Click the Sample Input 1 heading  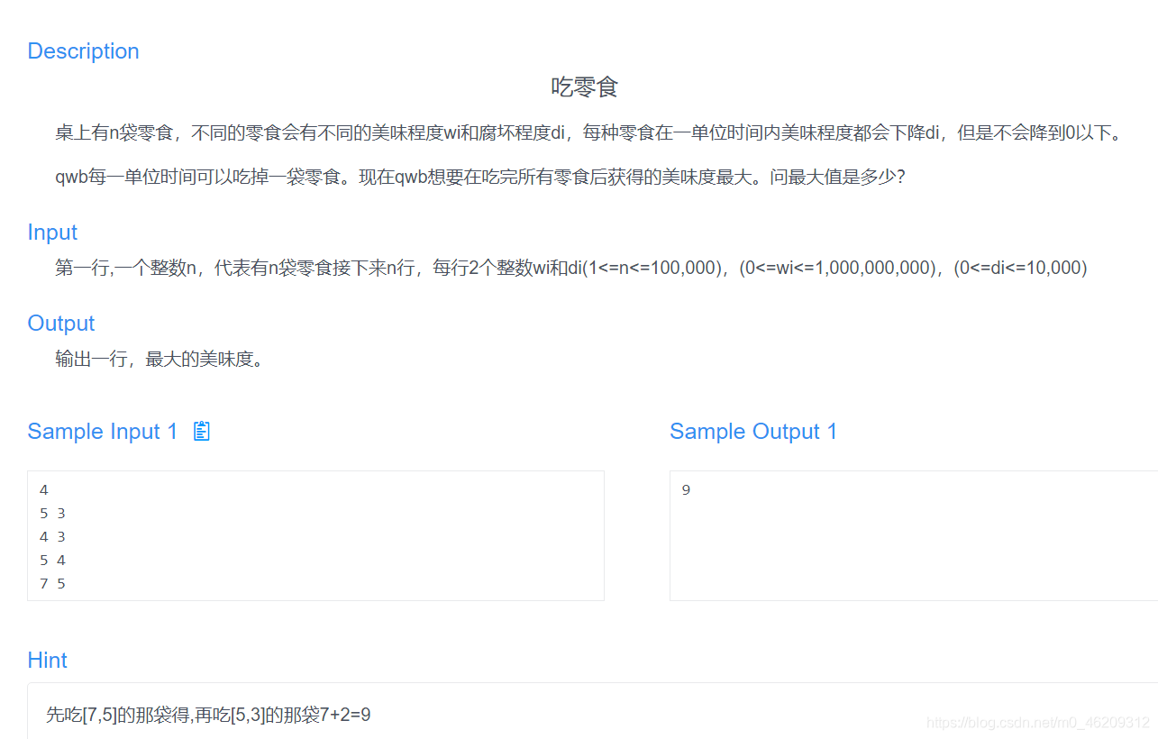pyautogui.click(x=102, y=432)
